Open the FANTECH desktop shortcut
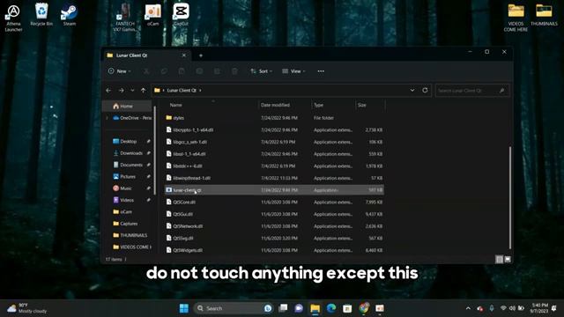 124,18
